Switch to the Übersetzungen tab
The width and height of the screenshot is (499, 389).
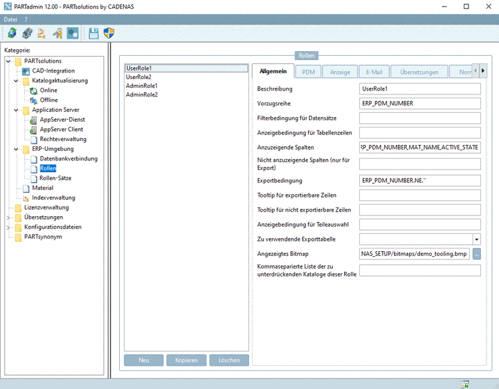419,72
